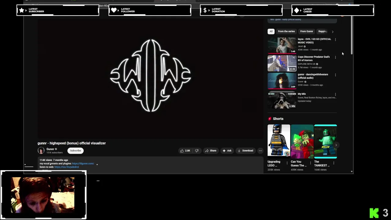391x220 pixels.
Task: Click the webcam overlay feed
Action: pyautogui.click(x=43, y=195)
